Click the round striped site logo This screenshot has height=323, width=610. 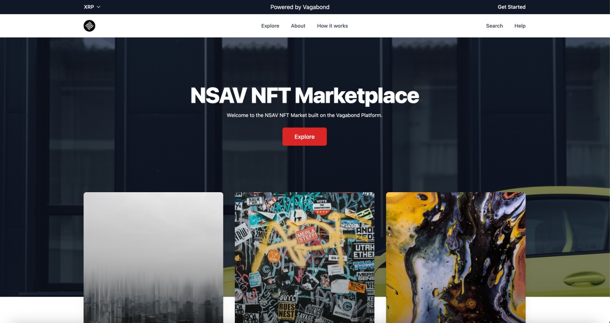[x=89, y=26]
